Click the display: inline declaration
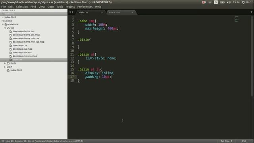Screen dimensions: 254x143 pos(100,73)
